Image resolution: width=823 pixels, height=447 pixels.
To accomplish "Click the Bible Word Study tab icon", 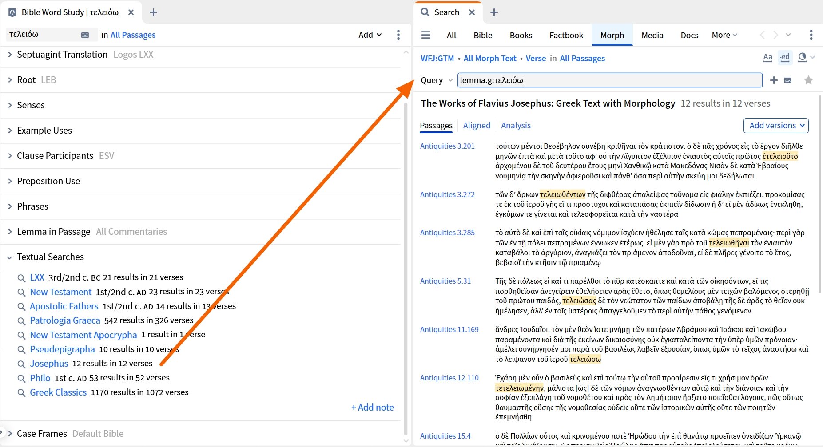I will [12, 12].
